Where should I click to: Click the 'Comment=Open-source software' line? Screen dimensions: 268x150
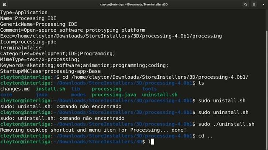72,30
